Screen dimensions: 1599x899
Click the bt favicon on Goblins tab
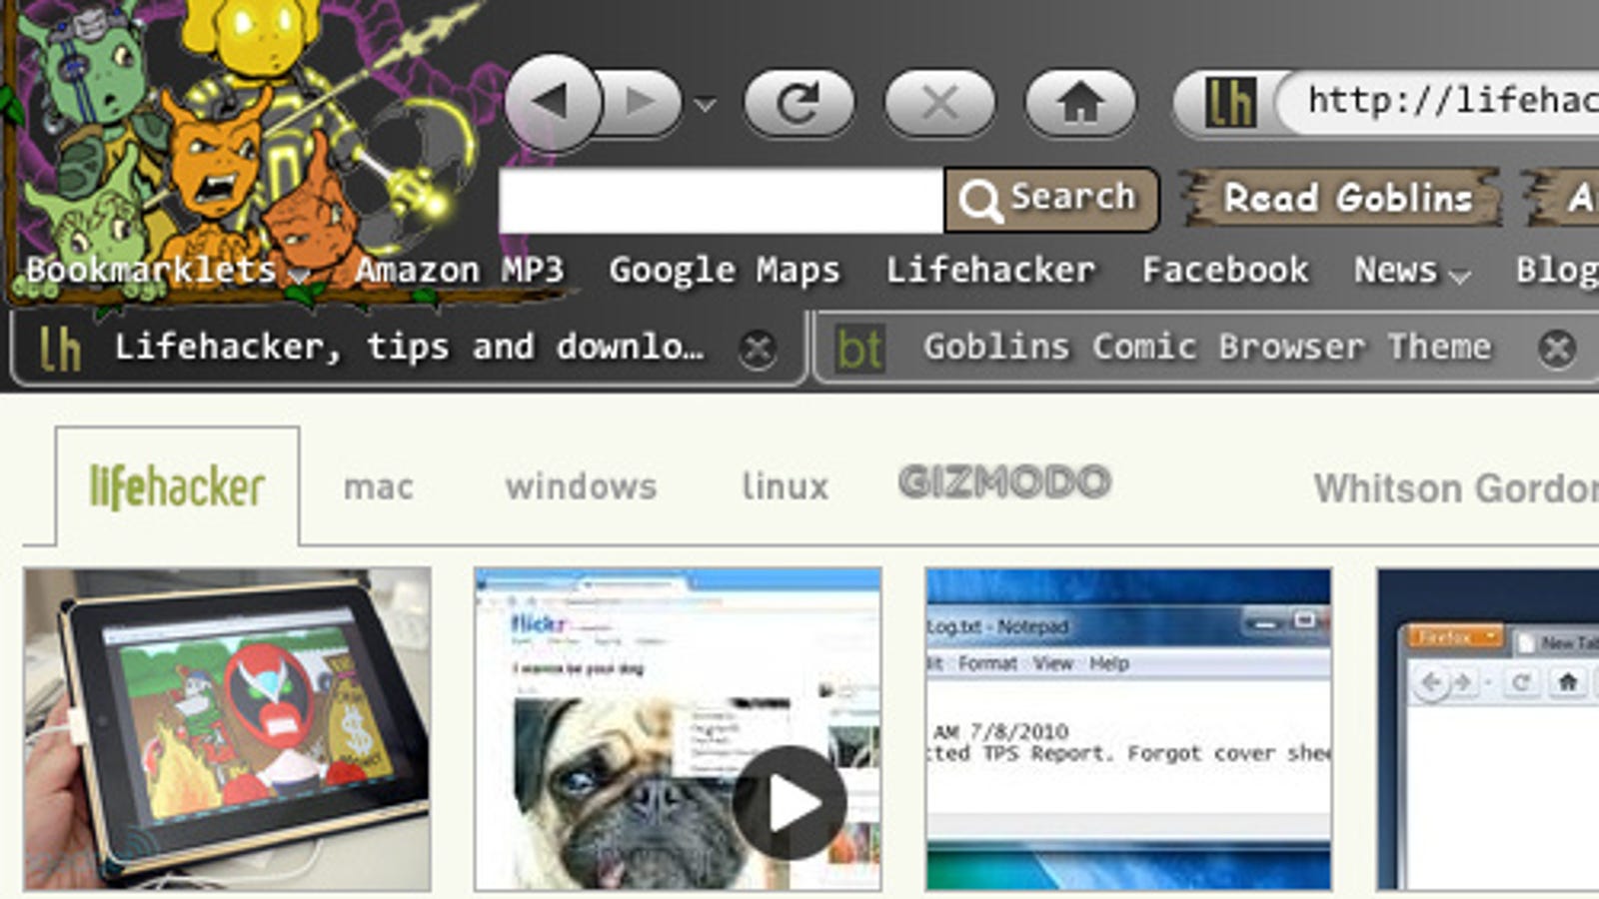[859, 349]
